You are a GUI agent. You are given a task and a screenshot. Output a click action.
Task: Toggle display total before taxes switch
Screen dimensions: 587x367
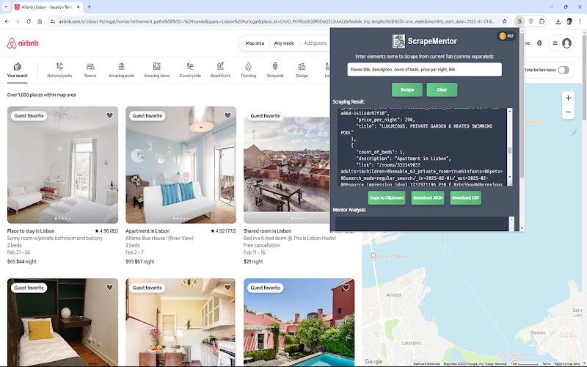[x=564, y=70]
